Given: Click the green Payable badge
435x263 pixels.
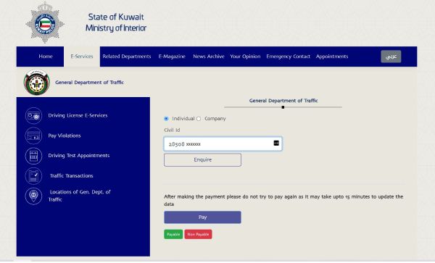Looking at the screenshot, I should 173,235.
